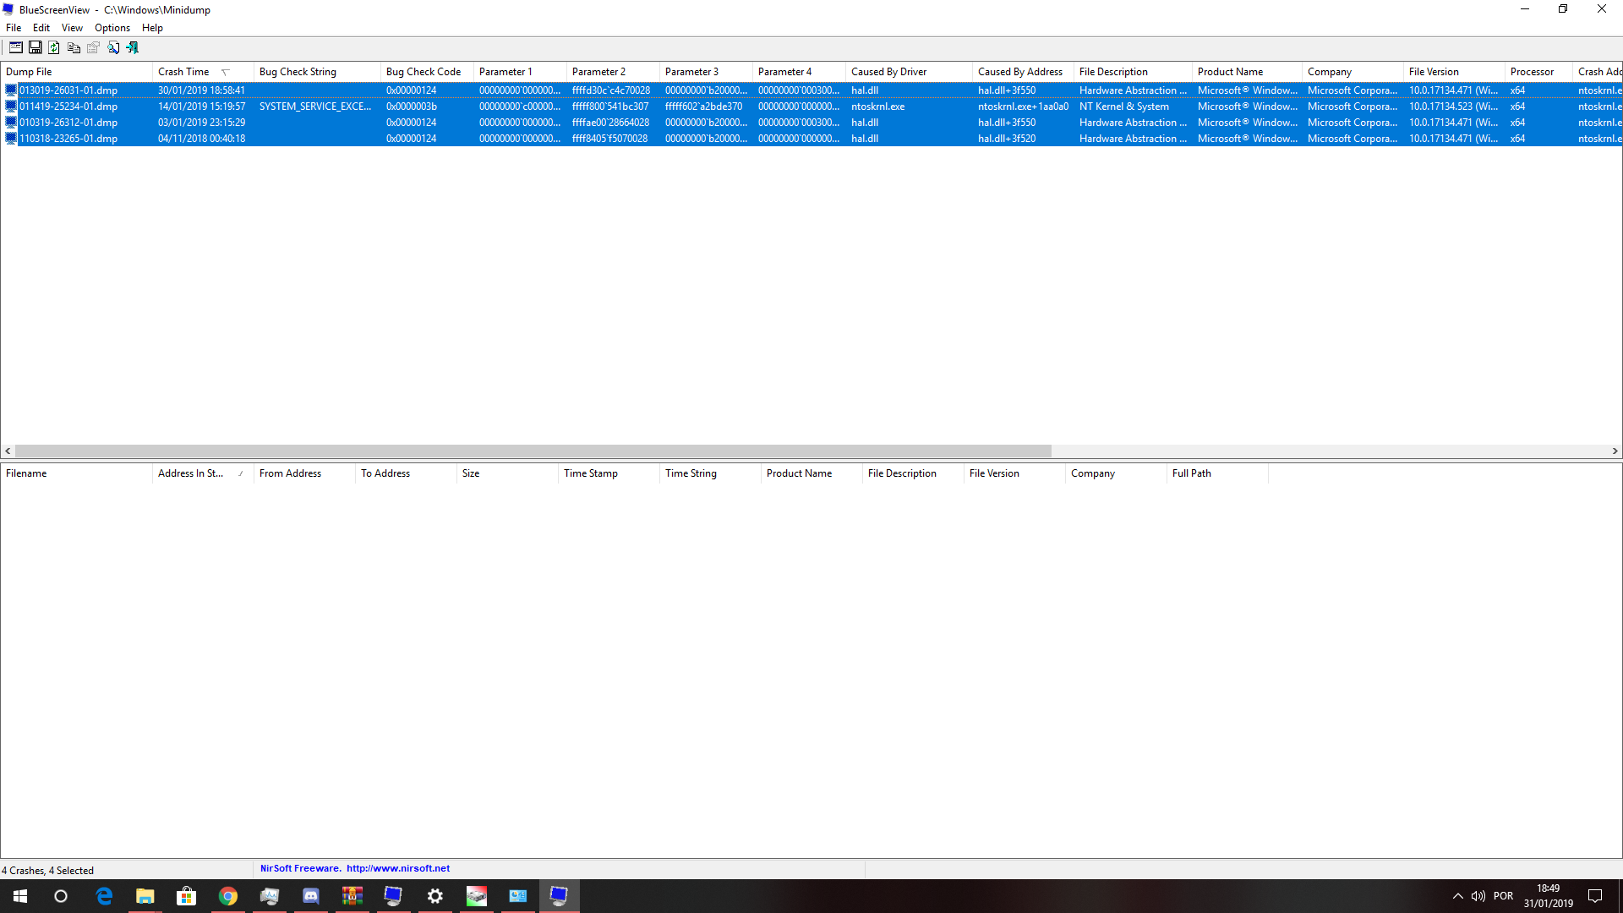The height and width of the screenshot is (913, 1623).
Task: Click the Save Selected Items floppy icon
Action: 36,48
